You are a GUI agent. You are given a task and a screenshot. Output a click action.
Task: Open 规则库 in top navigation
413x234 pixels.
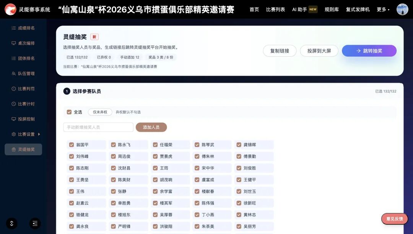tap(332, 10)
